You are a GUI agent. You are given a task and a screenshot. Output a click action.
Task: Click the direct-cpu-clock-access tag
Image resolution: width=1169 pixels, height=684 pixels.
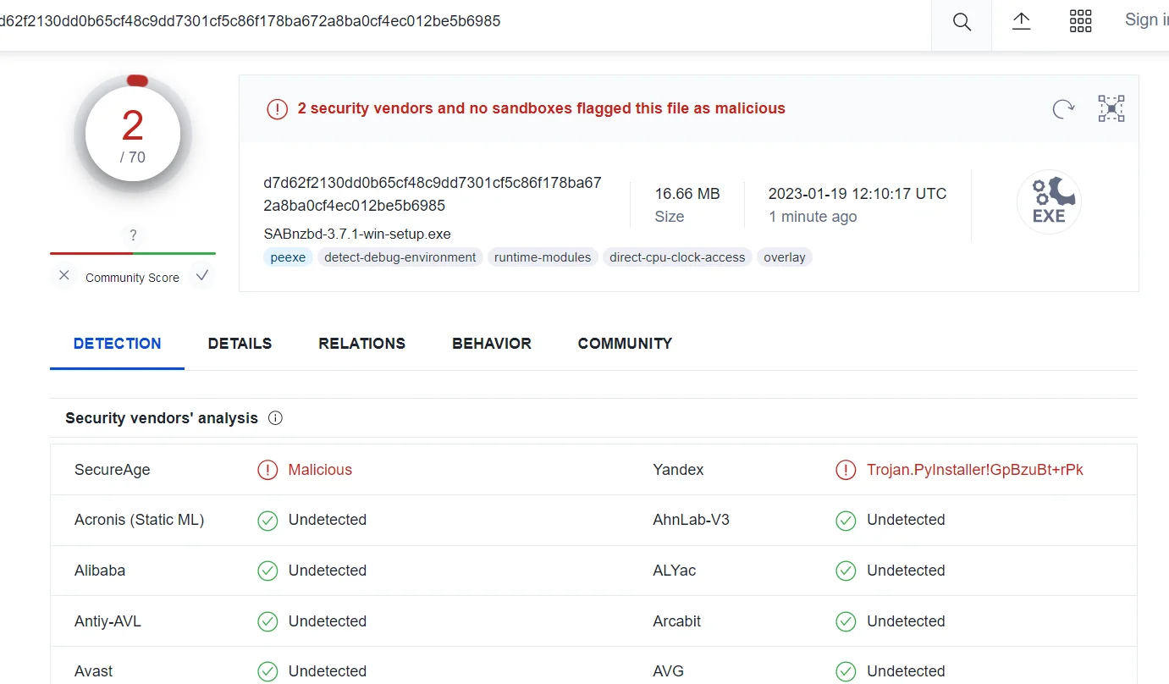tap(677, 257)
